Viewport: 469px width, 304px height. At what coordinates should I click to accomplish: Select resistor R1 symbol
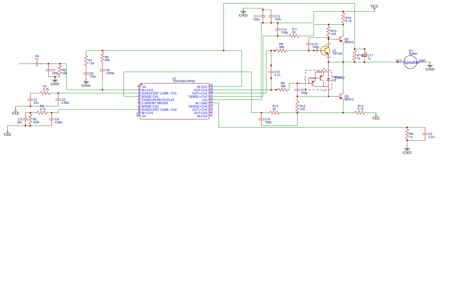click(45, 93)
